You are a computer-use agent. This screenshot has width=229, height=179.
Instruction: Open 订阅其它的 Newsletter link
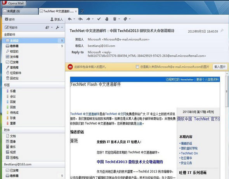(x=179, y=80)
